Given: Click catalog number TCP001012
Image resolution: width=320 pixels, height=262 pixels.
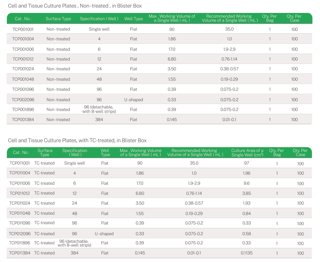Looking at the screenshot, I should [x=23, y=59].
